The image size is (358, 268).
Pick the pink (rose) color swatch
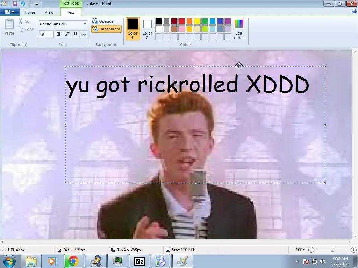(x=182, y=29)
